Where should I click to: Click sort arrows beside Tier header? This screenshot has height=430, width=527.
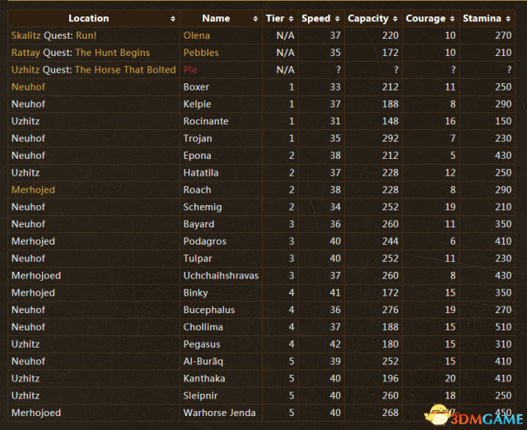point(291,19)
